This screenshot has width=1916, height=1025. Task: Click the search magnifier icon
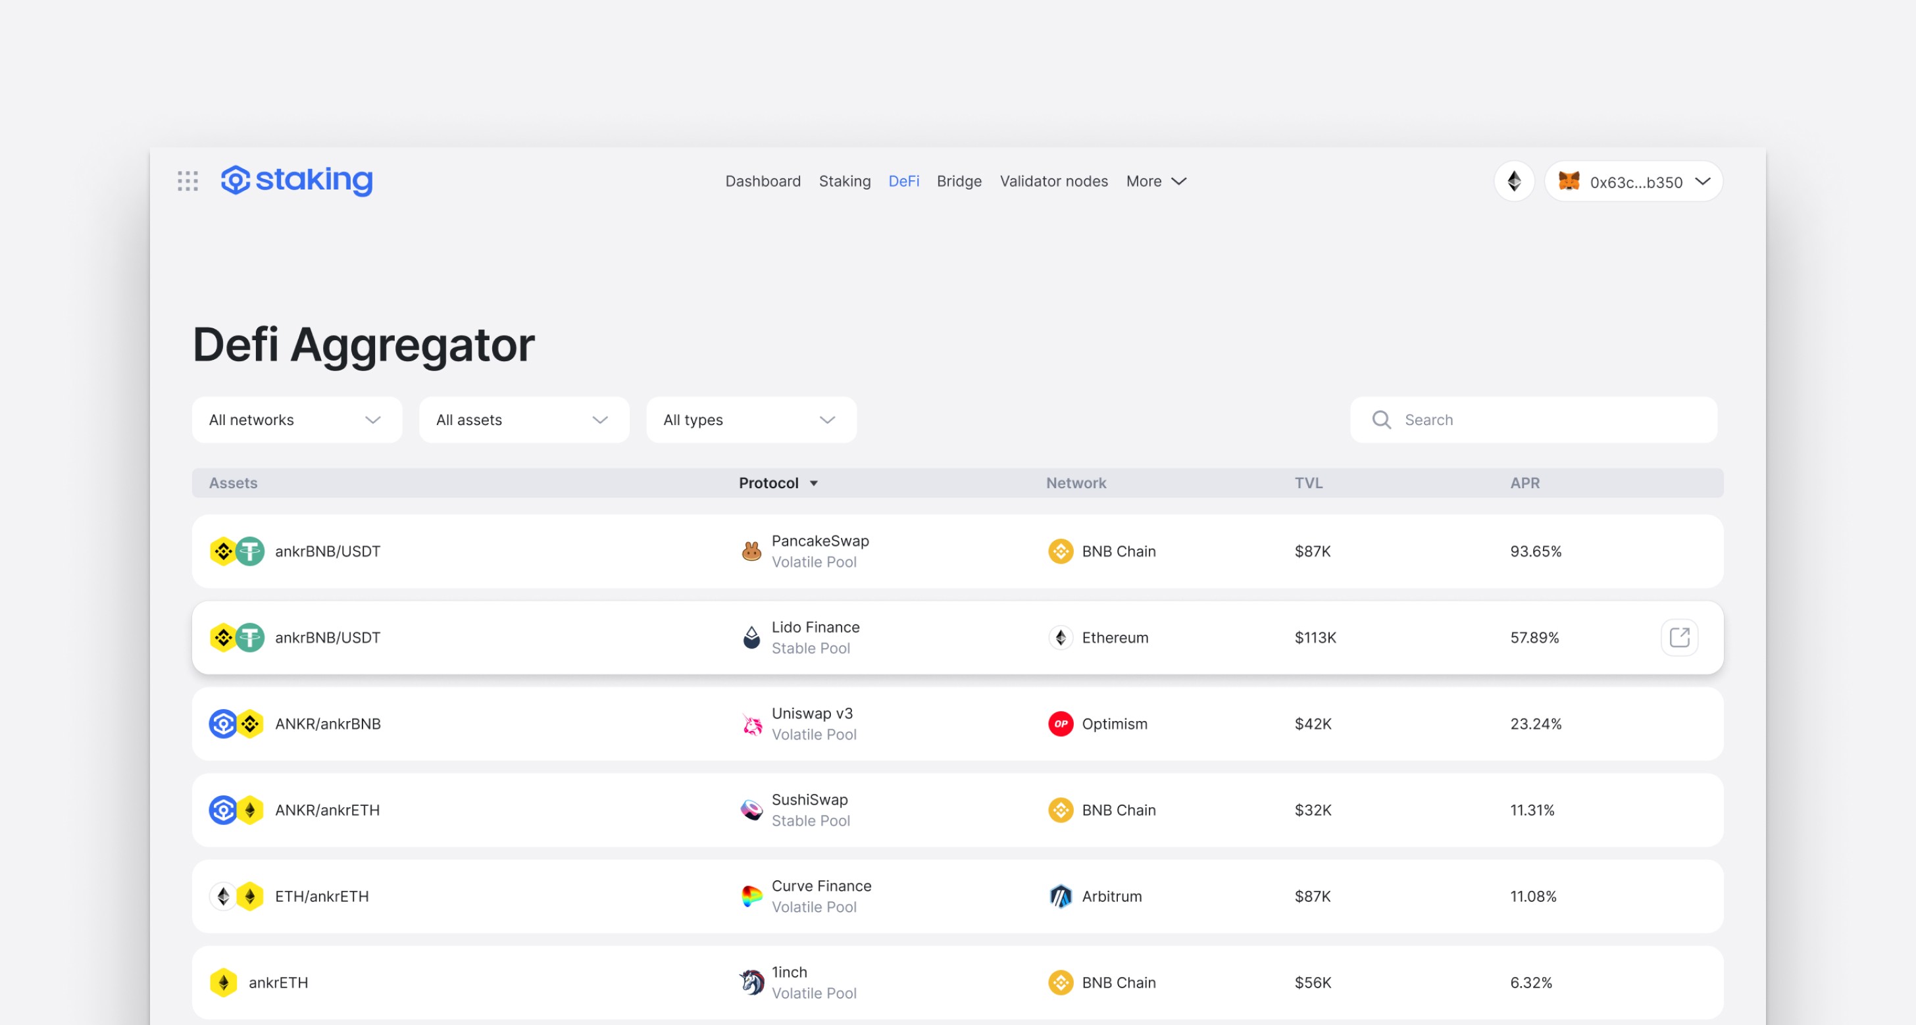(1381, 420)
